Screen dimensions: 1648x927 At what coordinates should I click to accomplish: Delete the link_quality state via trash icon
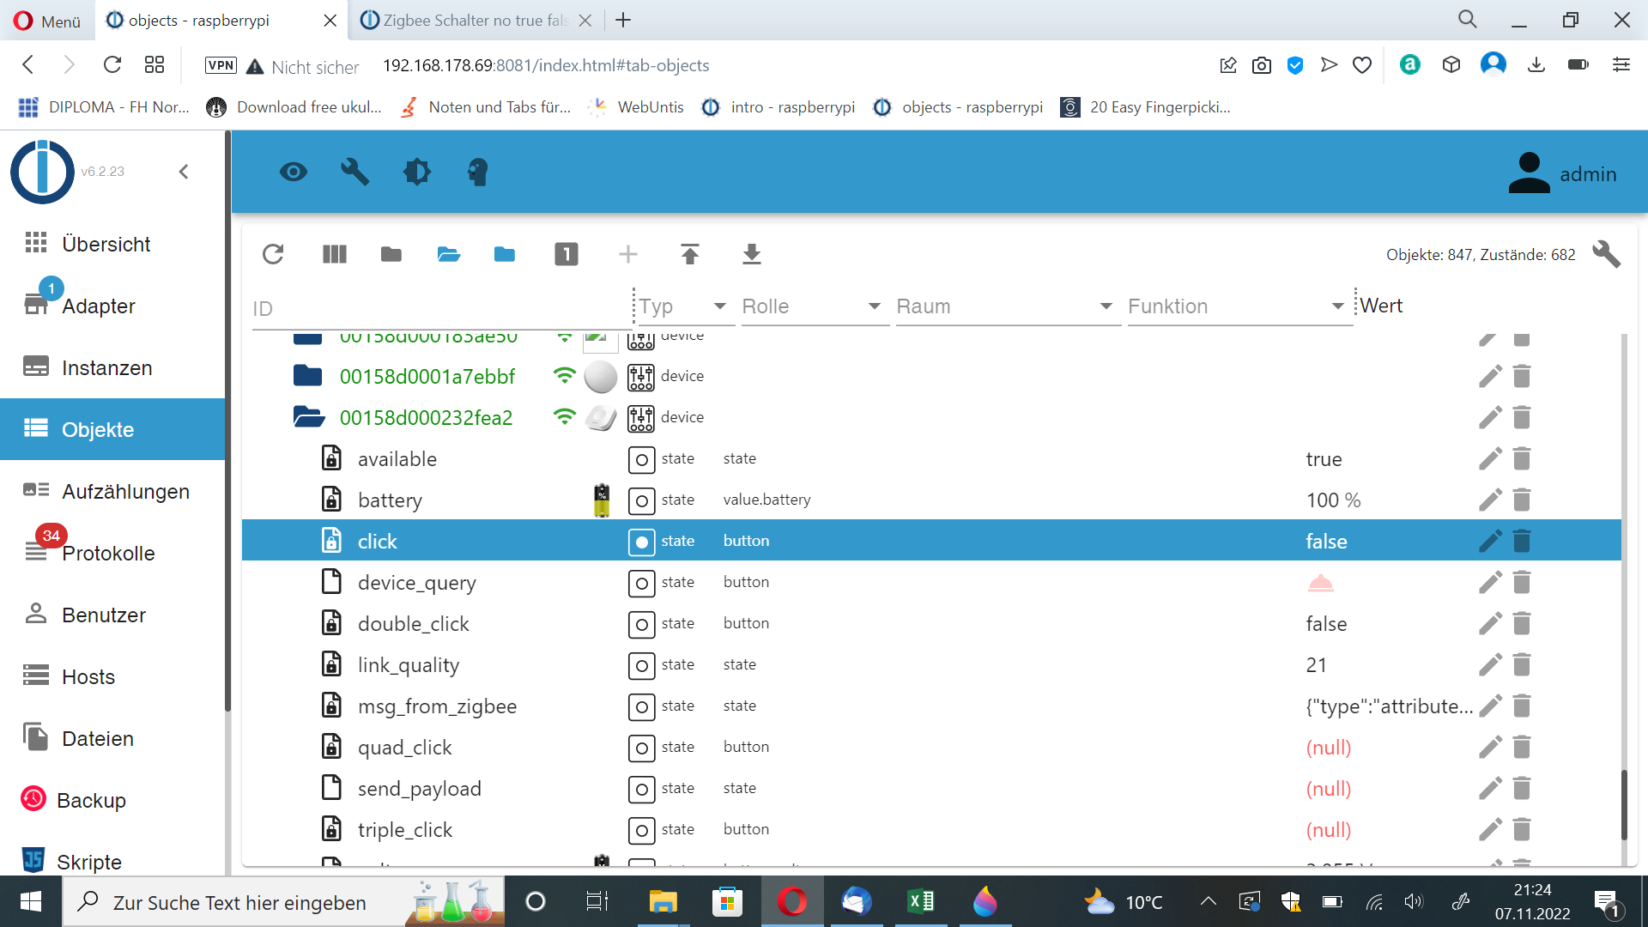1522,665
